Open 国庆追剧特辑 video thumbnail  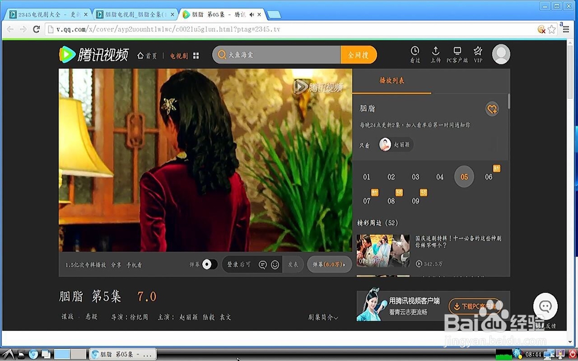click(383, 251)
